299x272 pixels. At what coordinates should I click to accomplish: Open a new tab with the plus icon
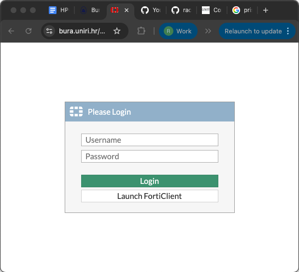click(x=266, y=10)
